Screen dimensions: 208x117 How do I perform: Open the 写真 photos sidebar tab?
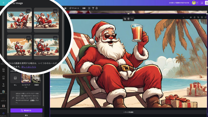(4, 70)
